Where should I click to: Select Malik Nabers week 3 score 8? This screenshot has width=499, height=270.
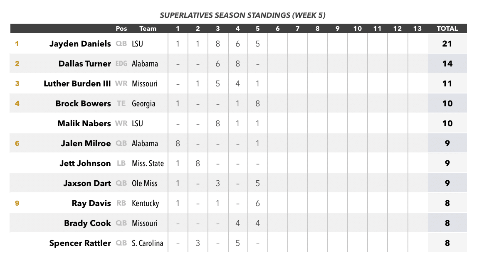click(x=218, y=123)
